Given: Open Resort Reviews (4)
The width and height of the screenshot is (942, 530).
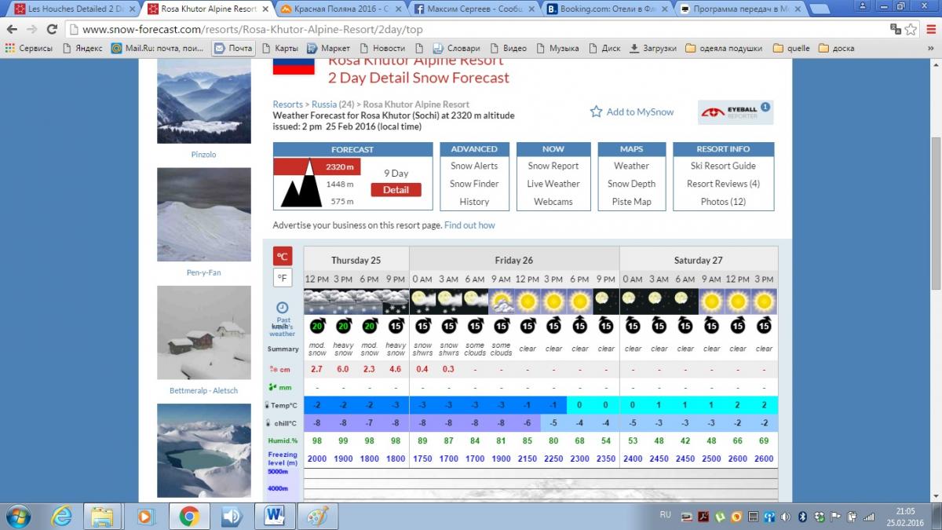Looking at the screenshot, I should pos(723,184).
